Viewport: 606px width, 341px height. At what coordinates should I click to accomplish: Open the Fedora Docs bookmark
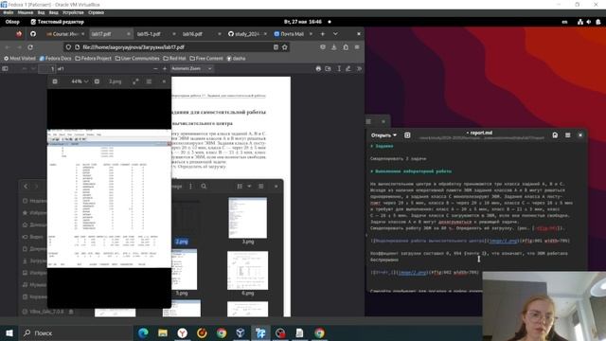pos(55,59)
